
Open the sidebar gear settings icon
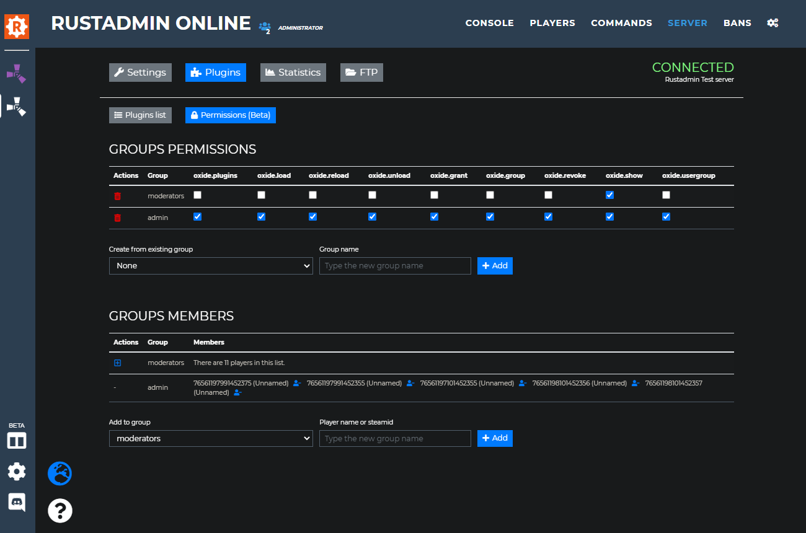[17, 472]
